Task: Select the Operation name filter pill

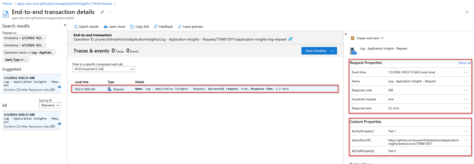Action: coord(29,52)
